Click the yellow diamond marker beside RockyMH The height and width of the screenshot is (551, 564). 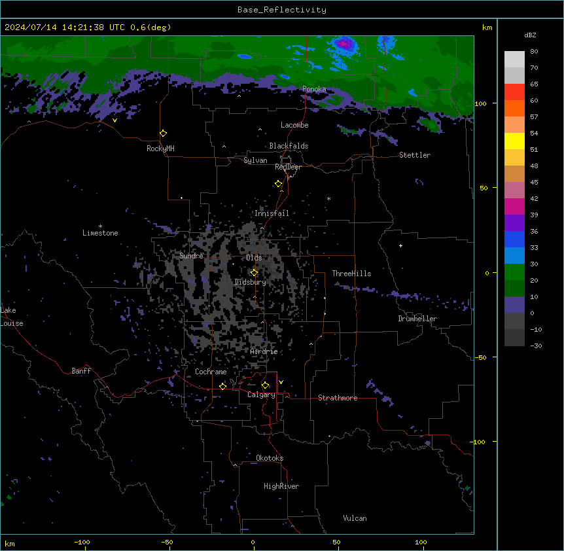coord(164,133)
